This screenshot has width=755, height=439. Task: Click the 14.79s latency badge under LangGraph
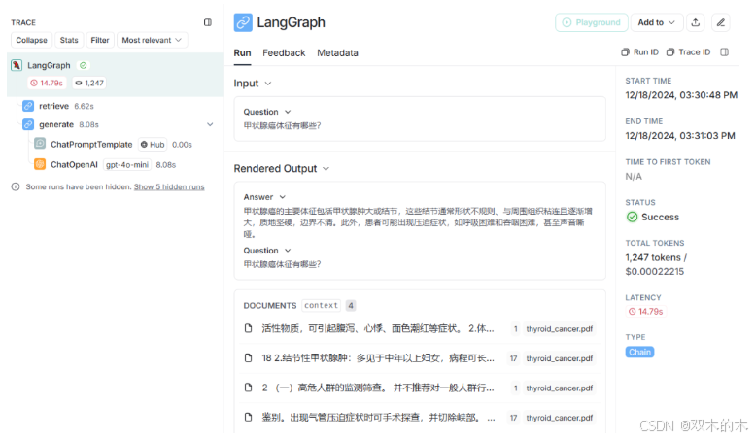click(x=47, y=83)
